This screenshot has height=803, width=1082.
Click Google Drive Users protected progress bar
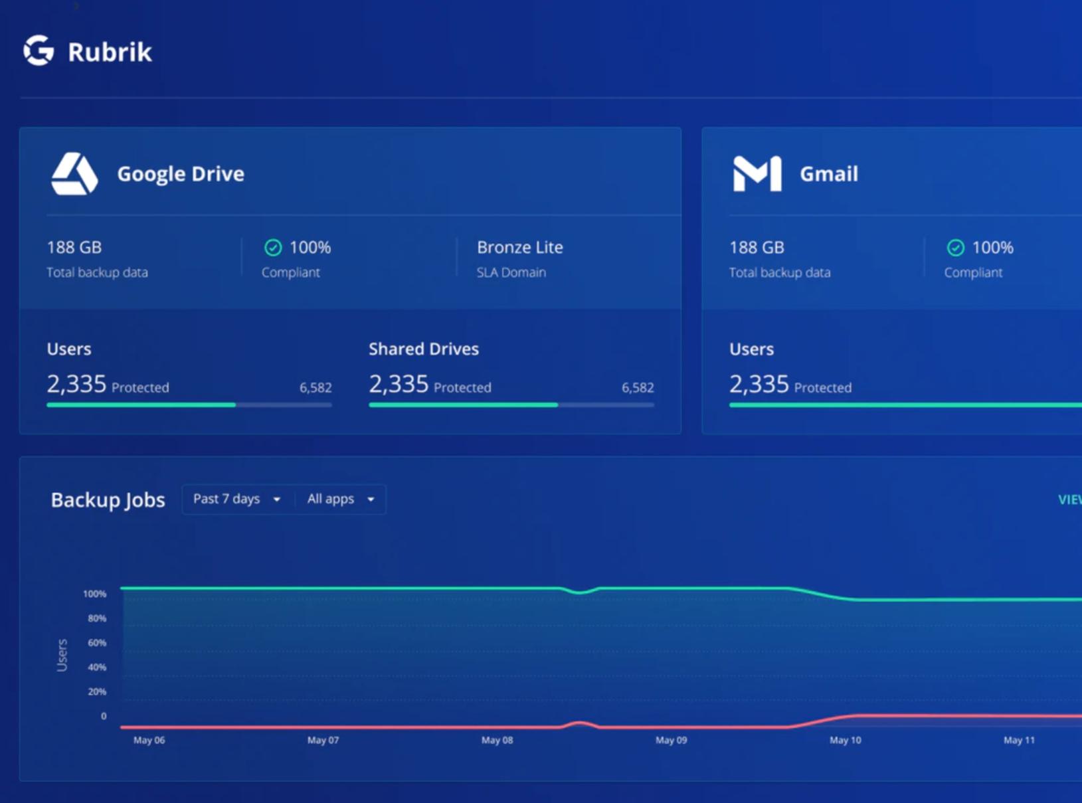(189, 404)
